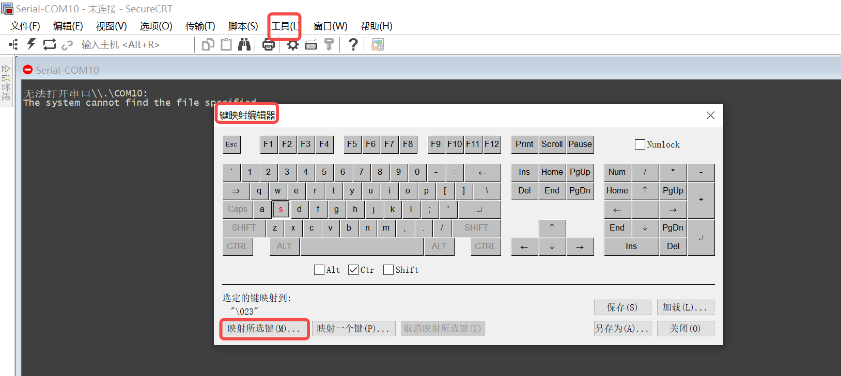
Task: Select the highlighted s key
Action: [281, 209]
